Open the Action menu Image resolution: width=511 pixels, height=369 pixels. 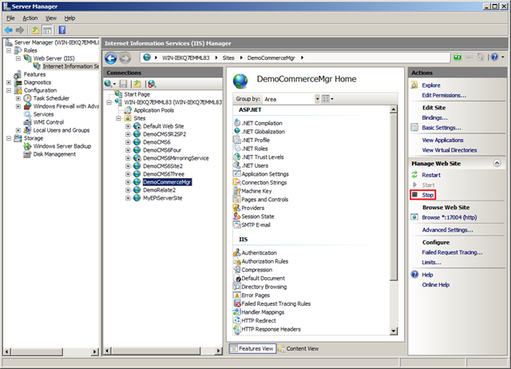[29, 18]
